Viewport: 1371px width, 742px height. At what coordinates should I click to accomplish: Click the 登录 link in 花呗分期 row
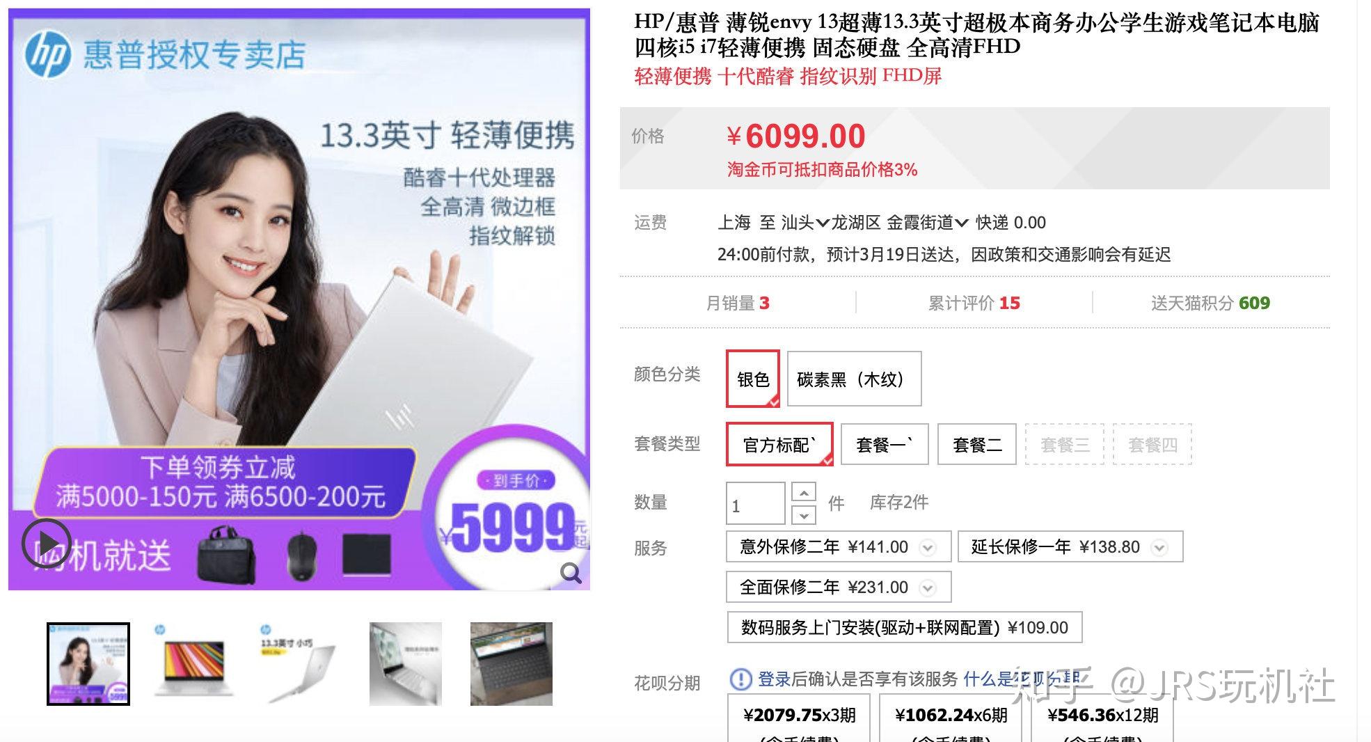774,679
